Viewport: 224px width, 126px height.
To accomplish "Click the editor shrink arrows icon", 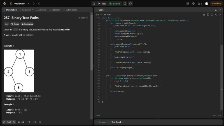I will click(220, 15).
